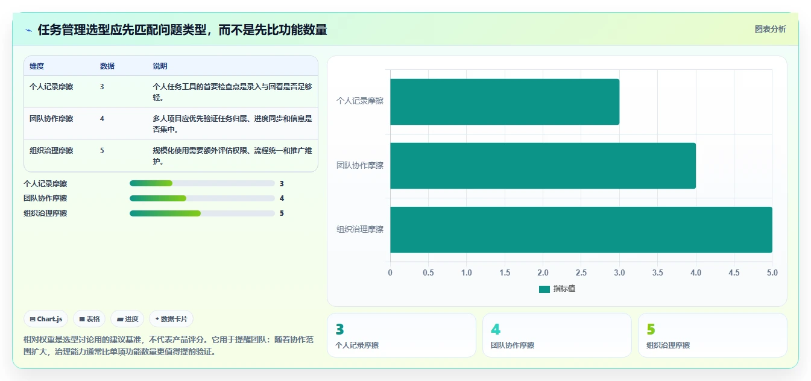Click the 表格 tag chip

pos(89,319)
